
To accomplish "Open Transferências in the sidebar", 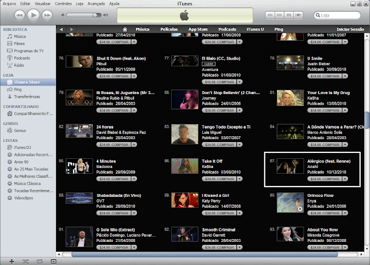I will pyautogui.click(x=28, y=96).
